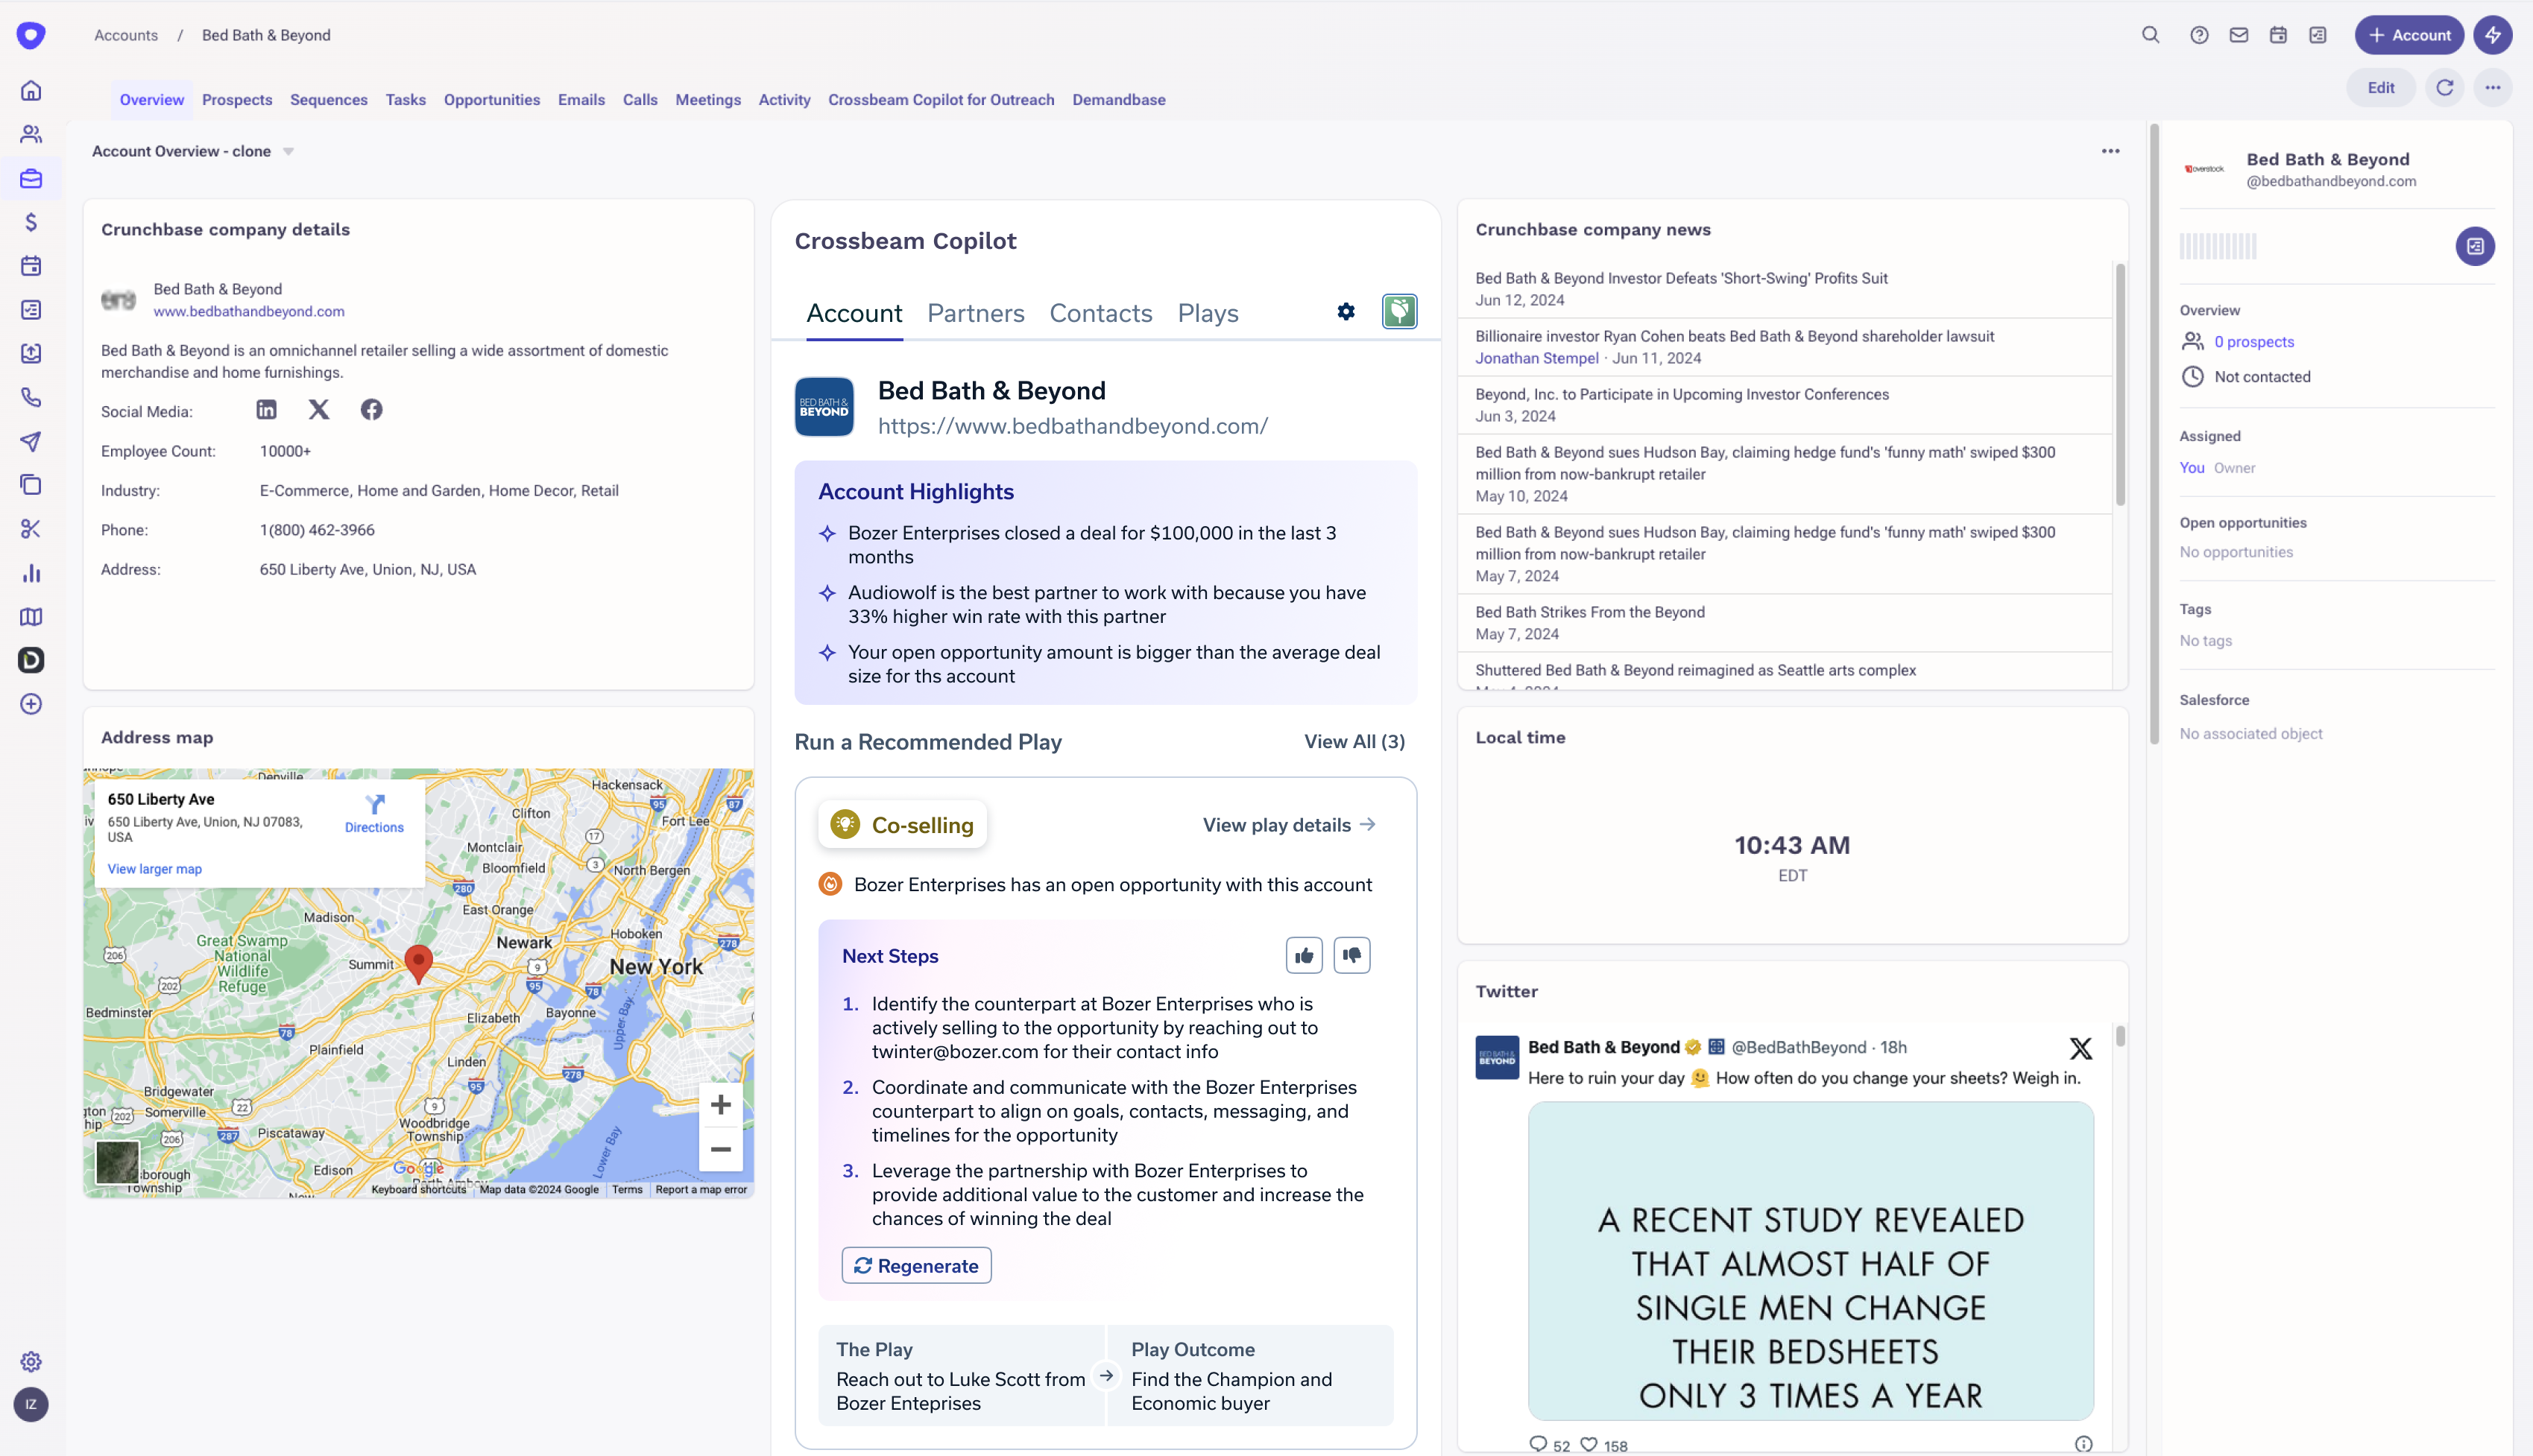This screenshot has width=2533, height=1456.
Task: Open Prospects people icon in left sidebar
Action: [31, 134]
